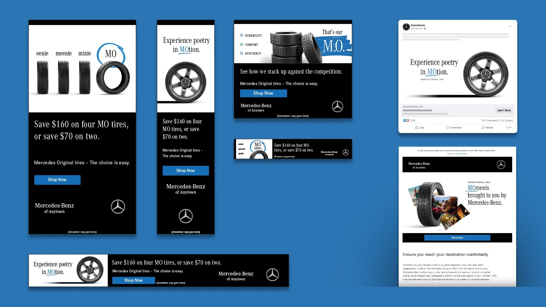Click the spinning wheel image in Facebook ad
Viewport: 546px width, 307px height.
[x=486, y=74]
